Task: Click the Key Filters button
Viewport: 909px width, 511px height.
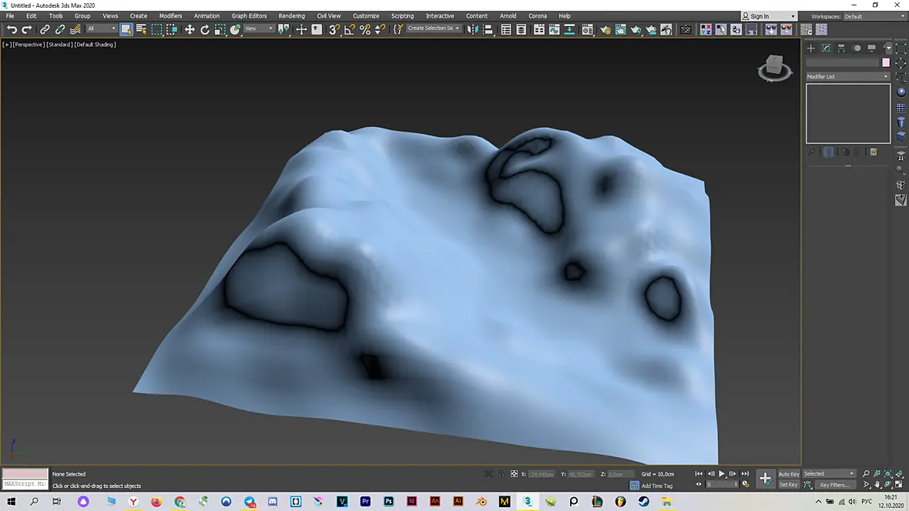Action: click(x=835, y=485)
